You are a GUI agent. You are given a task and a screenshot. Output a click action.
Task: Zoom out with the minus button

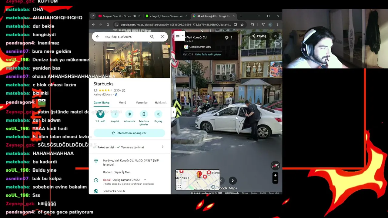point(275,181)
